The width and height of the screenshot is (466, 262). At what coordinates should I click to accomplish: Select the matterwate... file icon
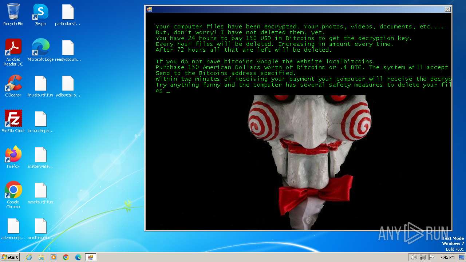(40, 158)
